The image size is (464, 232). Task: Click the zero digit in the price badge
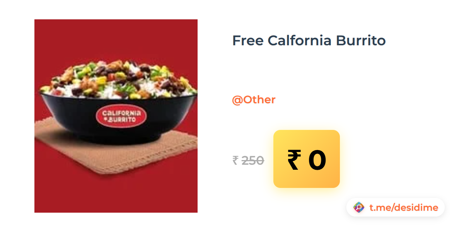click(317, 160)
